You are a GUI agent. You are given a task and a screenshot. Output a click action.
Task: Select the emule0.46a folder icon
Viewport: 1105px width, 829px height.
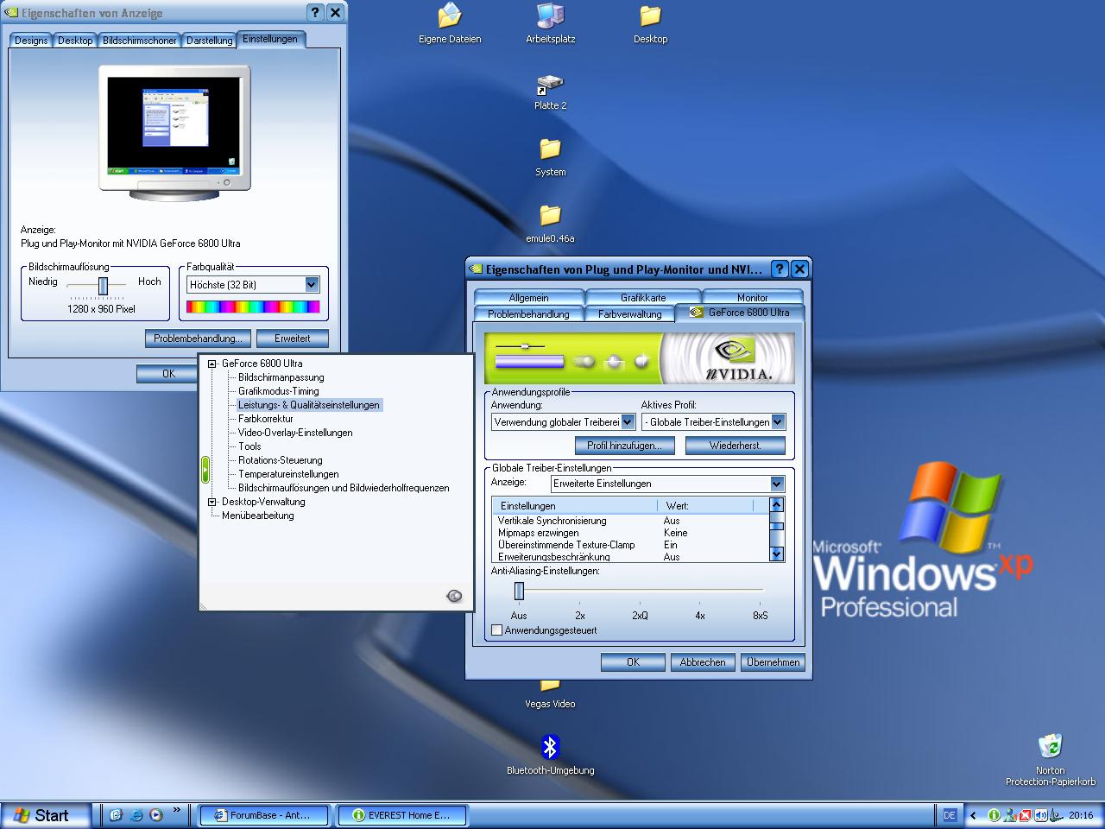550,223
